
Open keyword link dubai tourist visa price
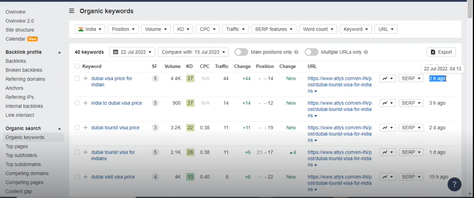click(115, 128)
